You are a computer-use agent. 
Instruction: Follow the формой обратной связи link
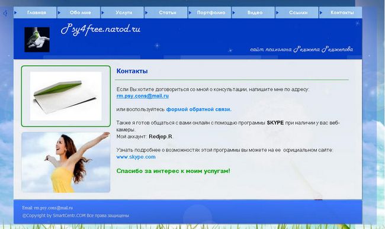(199, 109)
